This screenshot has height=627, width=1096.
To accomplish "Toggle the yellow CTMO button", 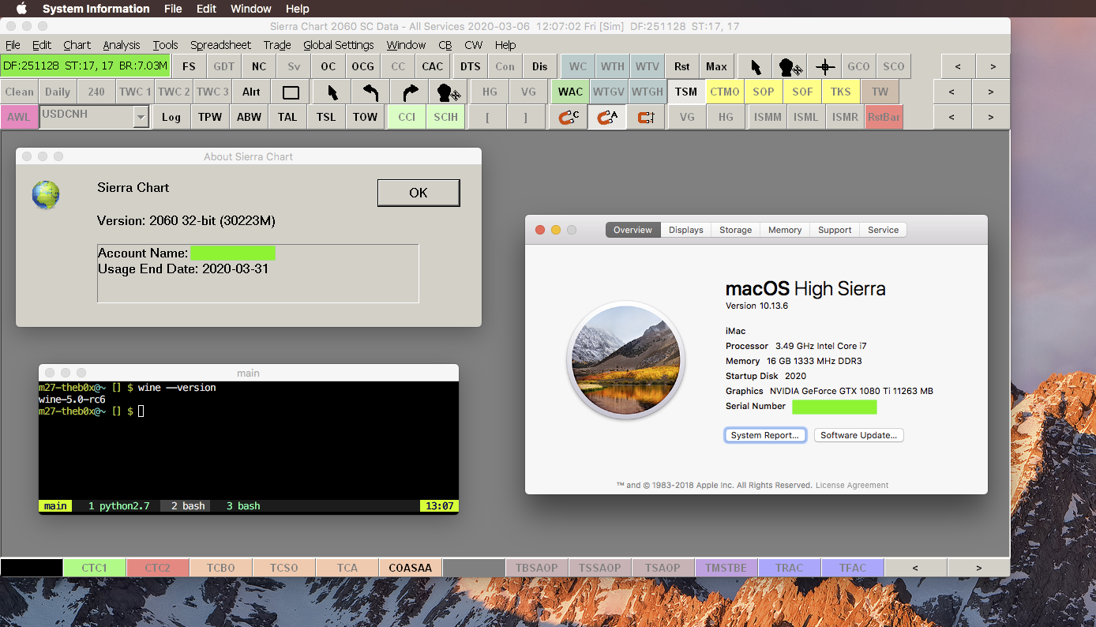I will pyautogui.click(x=725, y=92).
